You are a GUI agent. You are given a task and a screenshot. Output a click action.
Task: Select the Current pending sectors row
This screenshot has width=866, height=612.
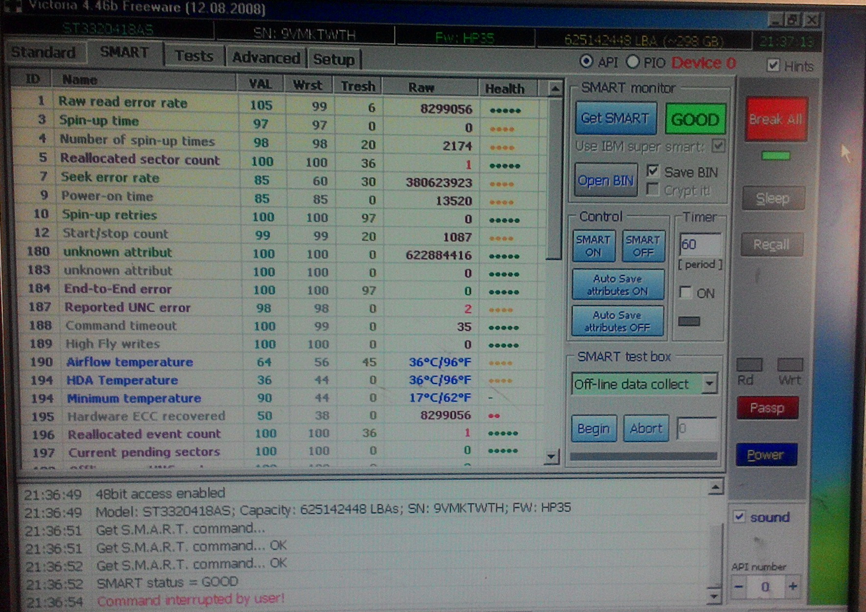point(281,451)
